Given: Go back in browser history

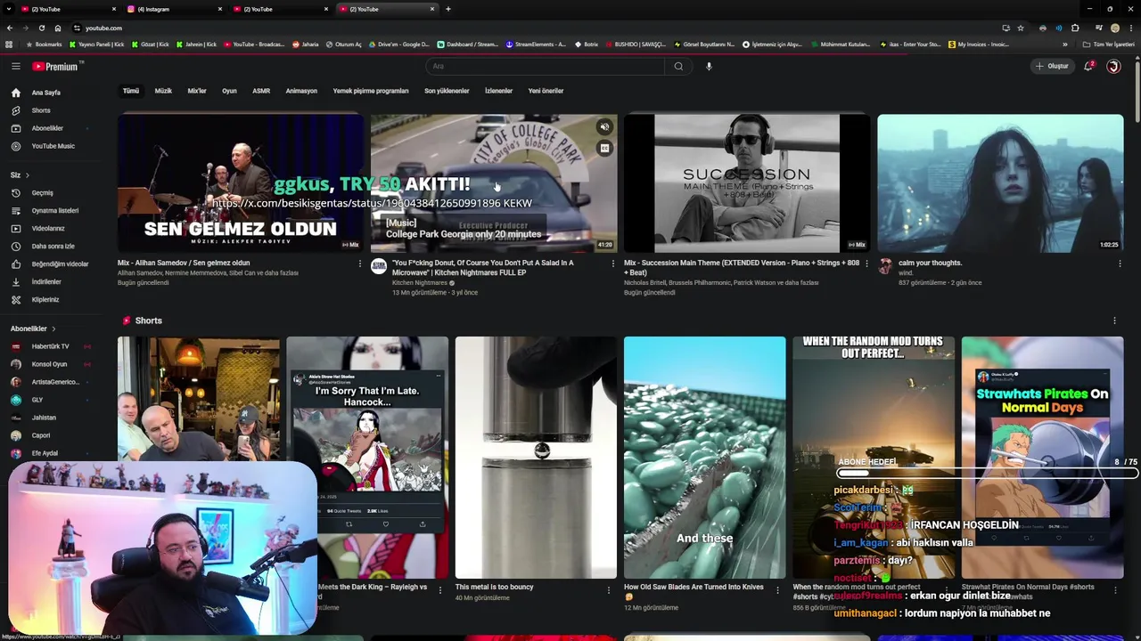Looking at the screenshot, I should pos(9,28).
